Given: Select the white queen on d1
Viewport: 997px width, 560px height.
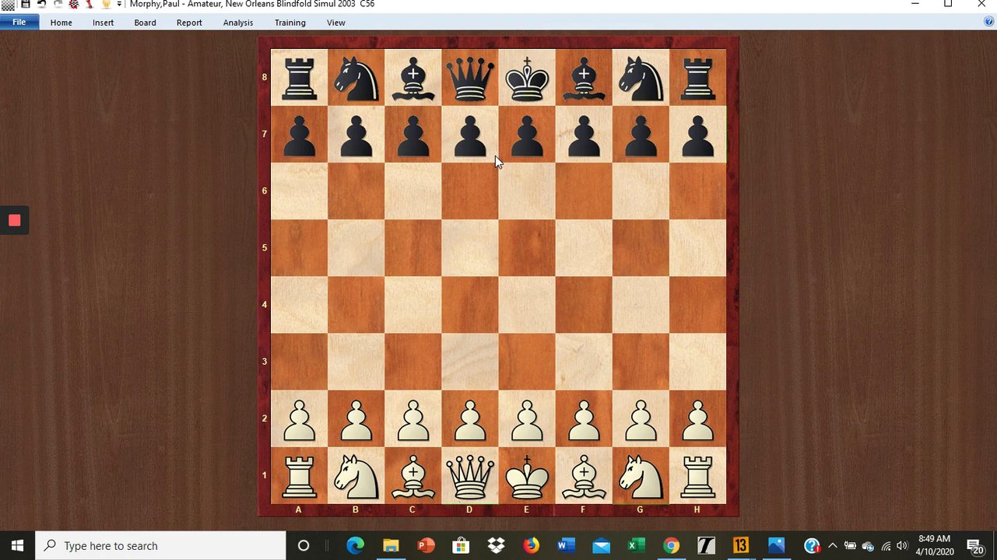Looking at the screenshot, I should [470, 476].
